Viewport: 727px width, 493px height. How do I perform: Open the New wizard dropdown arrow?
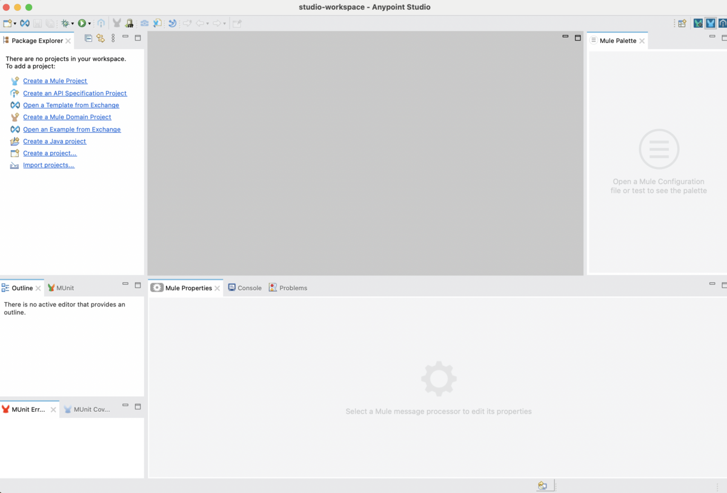coord(15,24)
